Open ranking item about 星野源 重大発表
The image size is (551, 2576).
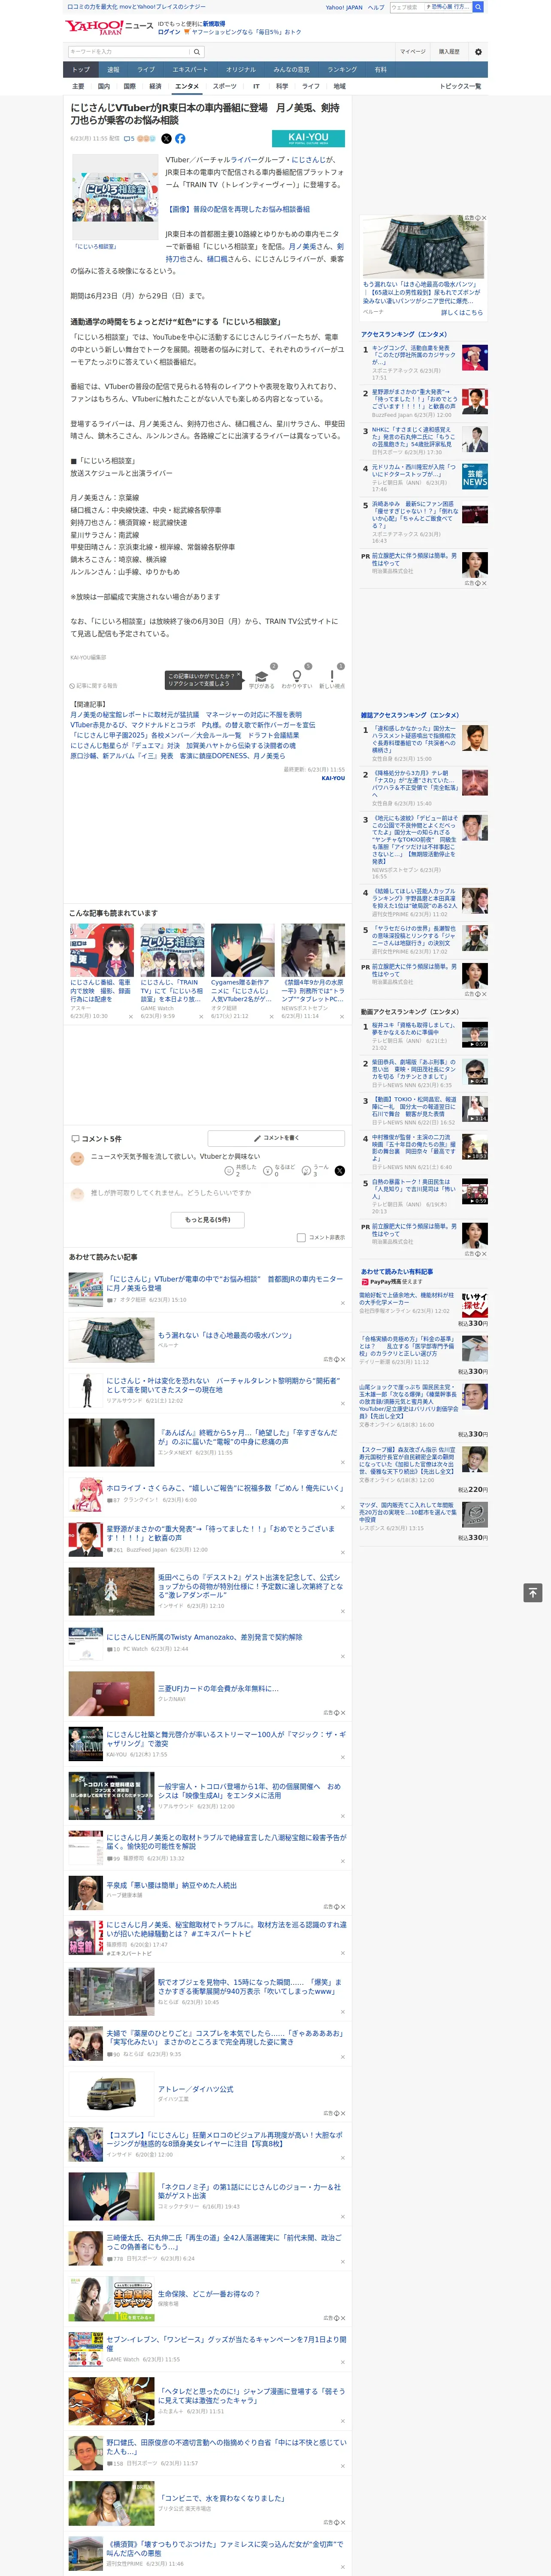(414, 399)
